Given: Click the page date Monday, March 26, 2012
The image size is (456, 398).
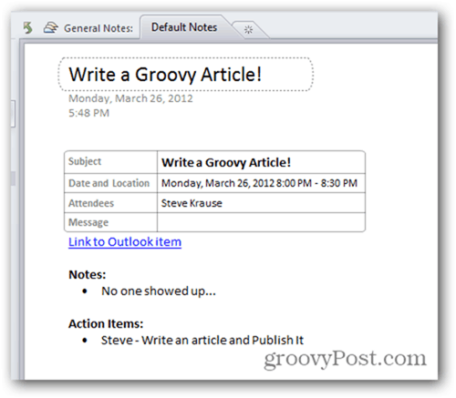Looking at the screenshot, I should (x=130, y=98).
